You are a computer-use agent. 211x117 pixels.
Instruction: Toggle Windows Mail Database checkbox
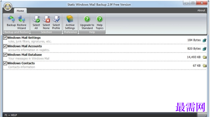pyautogui.click(x=5, y=55)
